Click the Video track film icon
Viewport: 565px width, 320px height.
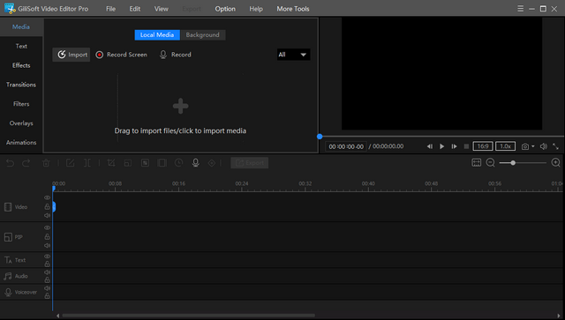click(8, 207)
